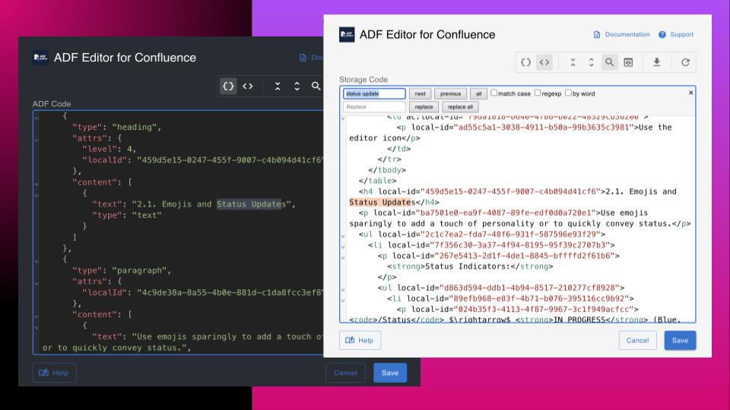Fold the ul line with id 2c1c7ea2
Viewport: 730px width, 410px height.
344,236
